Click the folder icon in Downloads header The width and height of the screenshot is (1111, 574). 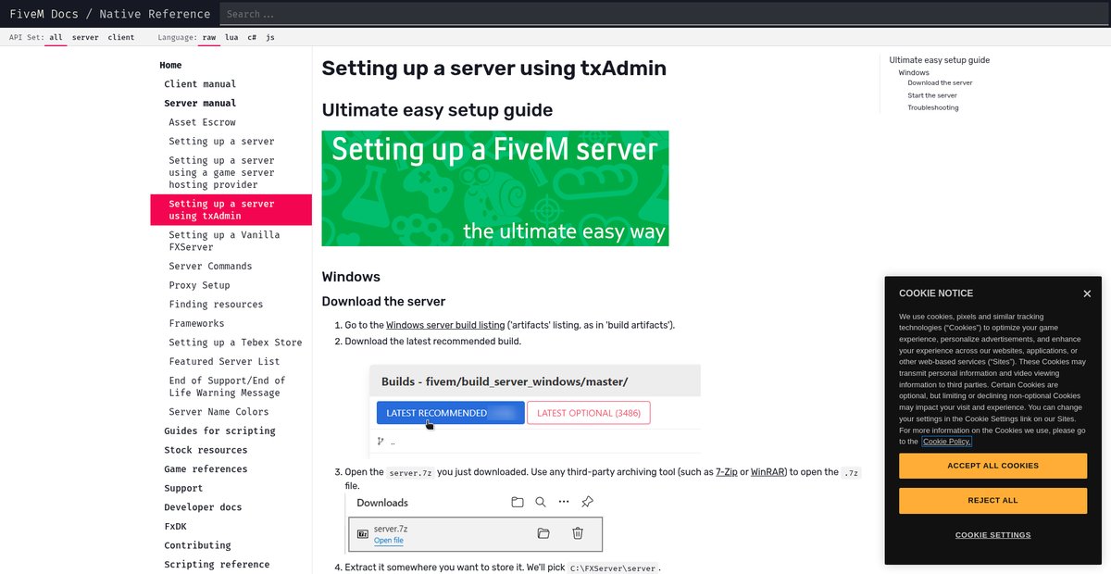(518, 503)
